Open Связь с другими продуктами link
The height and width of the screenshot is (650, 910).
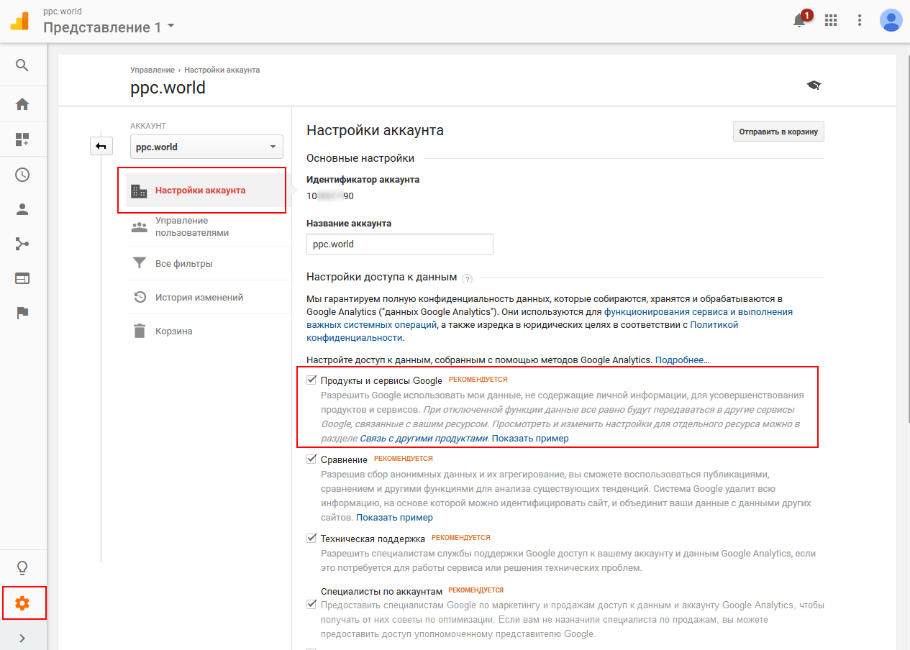pos(424,438)
